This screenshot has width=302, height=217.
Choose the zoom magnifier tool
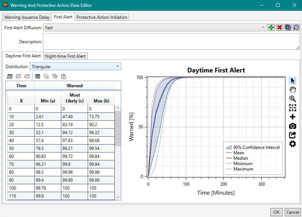pyautogui.click(x=293, y=99)
